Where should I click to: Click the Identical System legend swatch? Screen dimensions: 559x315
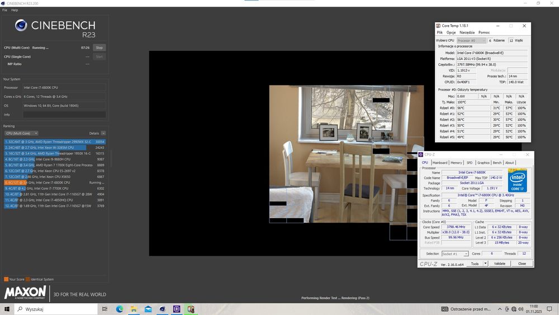(x=28, y=279)
